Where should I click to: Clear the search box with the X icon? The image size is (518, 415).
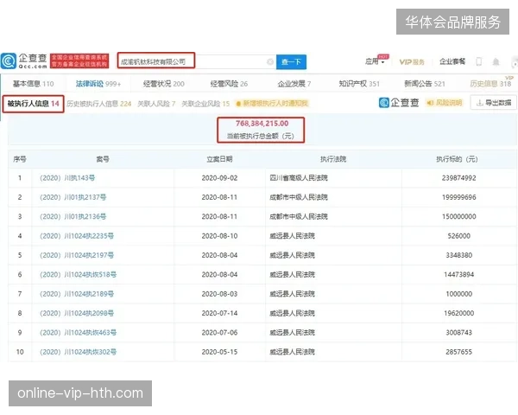click(x=270, y=61)
